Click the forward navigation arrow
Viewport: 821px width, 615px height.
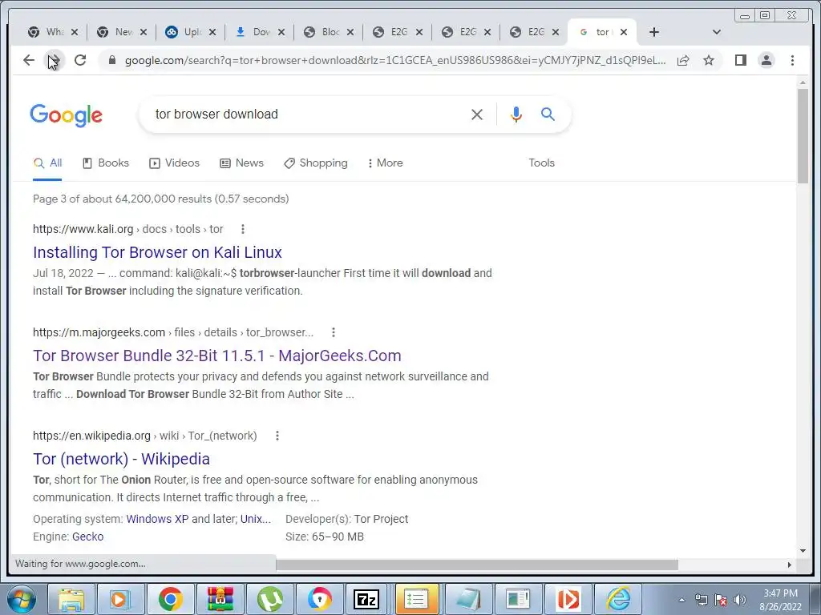pyautogui.click(x=55, y=60)
